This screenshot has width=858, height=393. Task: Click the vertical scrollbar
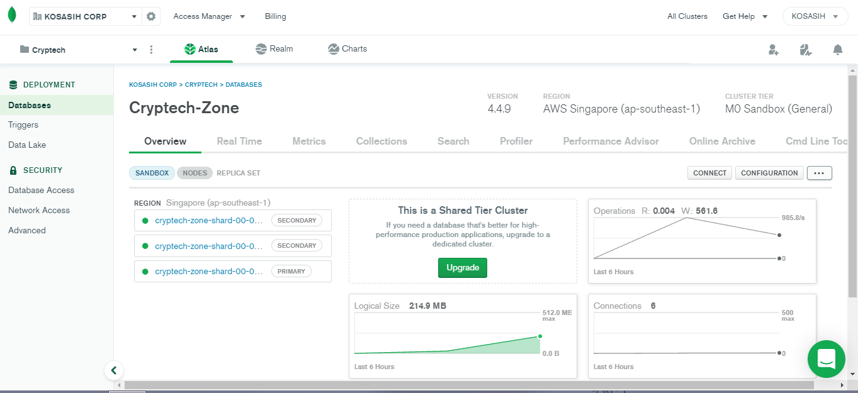(853, 185)
